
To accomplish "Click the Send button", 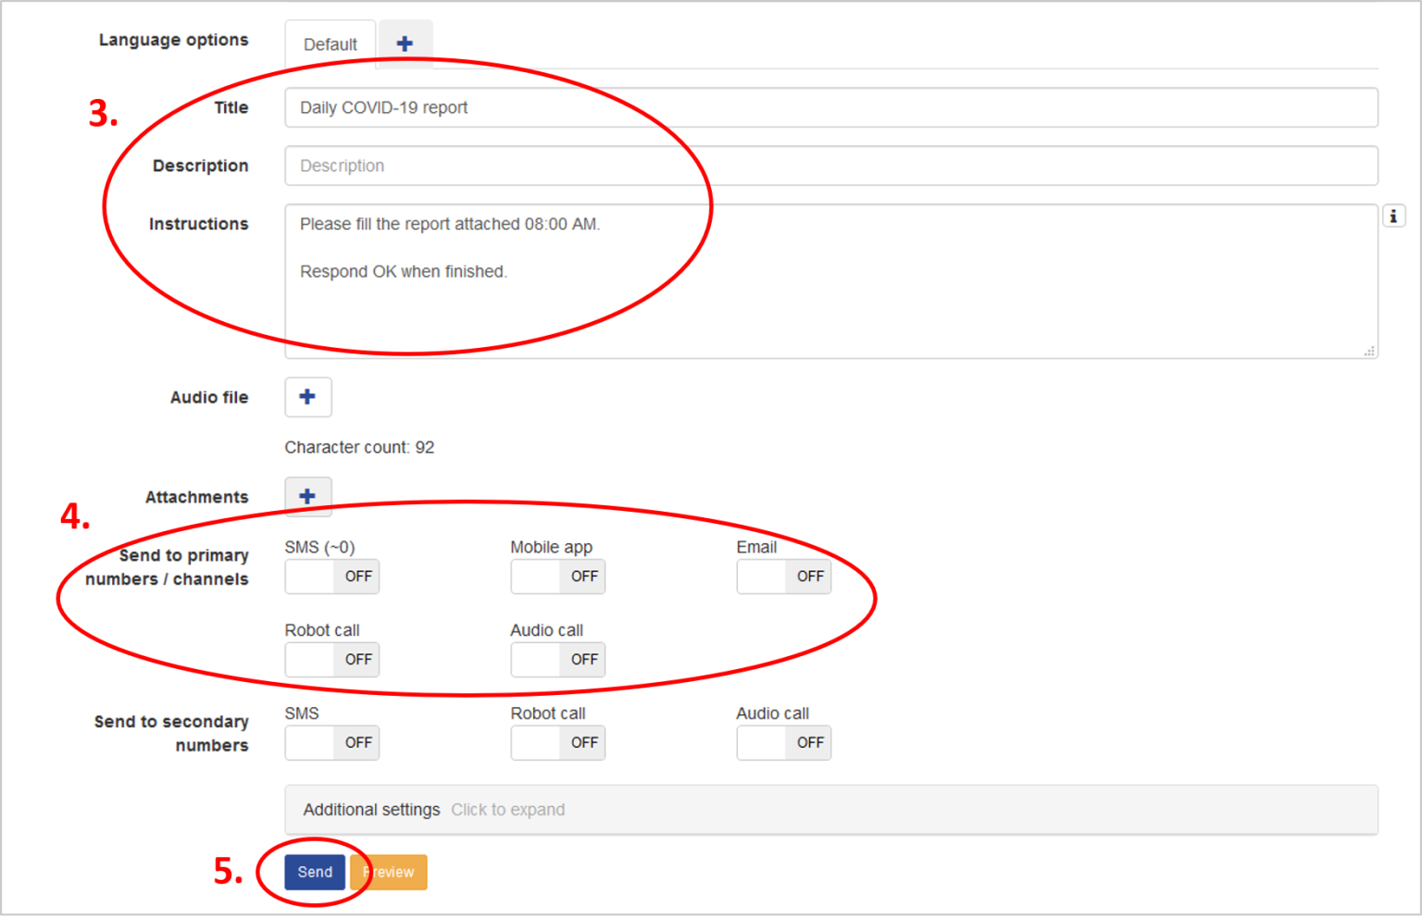I will (x=314, y=872).
